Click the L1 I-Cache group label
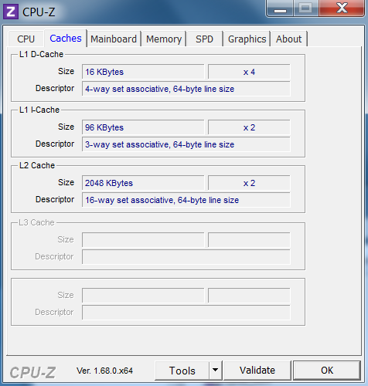 pos(39,110)
